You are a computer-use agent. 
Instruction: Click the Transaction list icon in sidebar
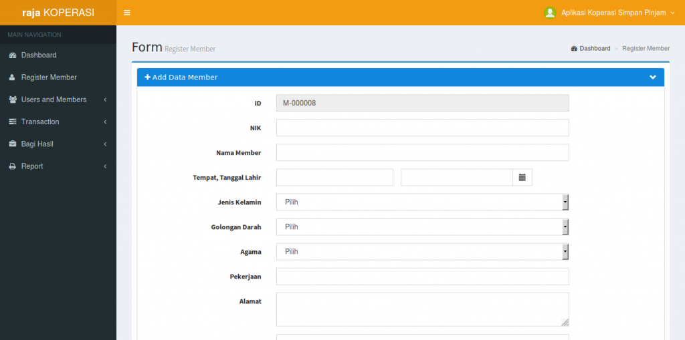click(x=13, y=122)
